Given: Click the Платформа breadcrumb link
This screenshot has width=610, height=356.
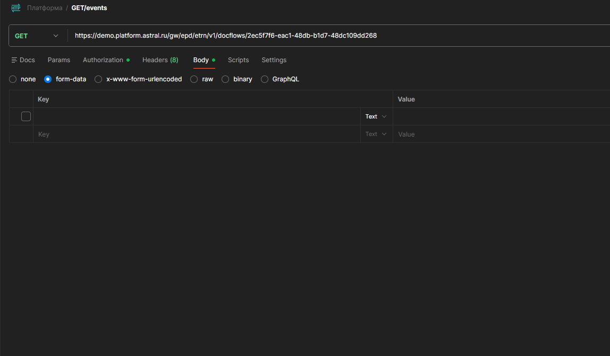Looking at the screenshot, I should pyautogui.click(x=45, y=8).
